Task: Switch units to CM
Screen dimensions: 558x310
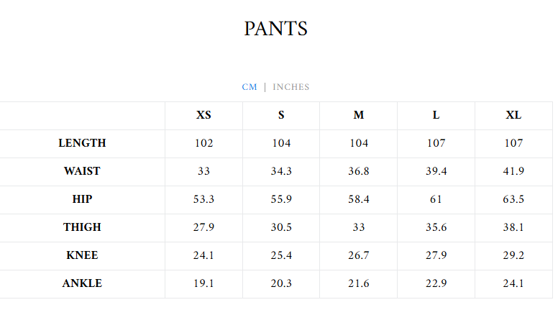Action: click(x=250, y=87)
